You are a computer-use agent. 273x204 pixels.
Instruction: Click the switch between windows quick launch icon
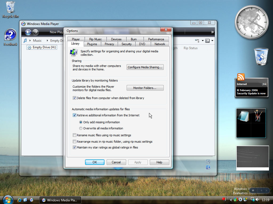coord(25,200)
